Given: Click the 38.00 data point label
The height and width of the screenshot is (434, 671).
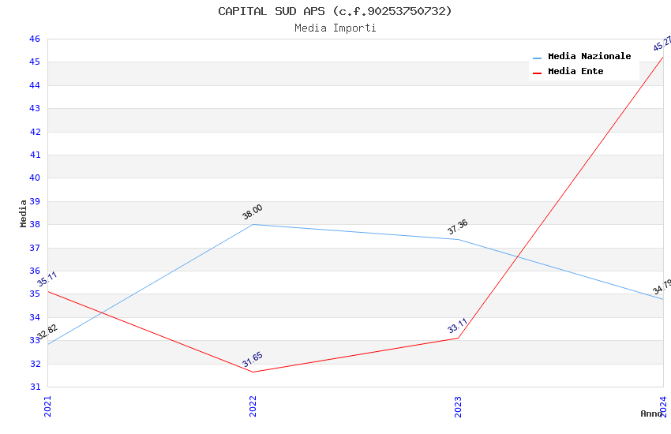Looking at the screenshot, I should click(253, 211).
